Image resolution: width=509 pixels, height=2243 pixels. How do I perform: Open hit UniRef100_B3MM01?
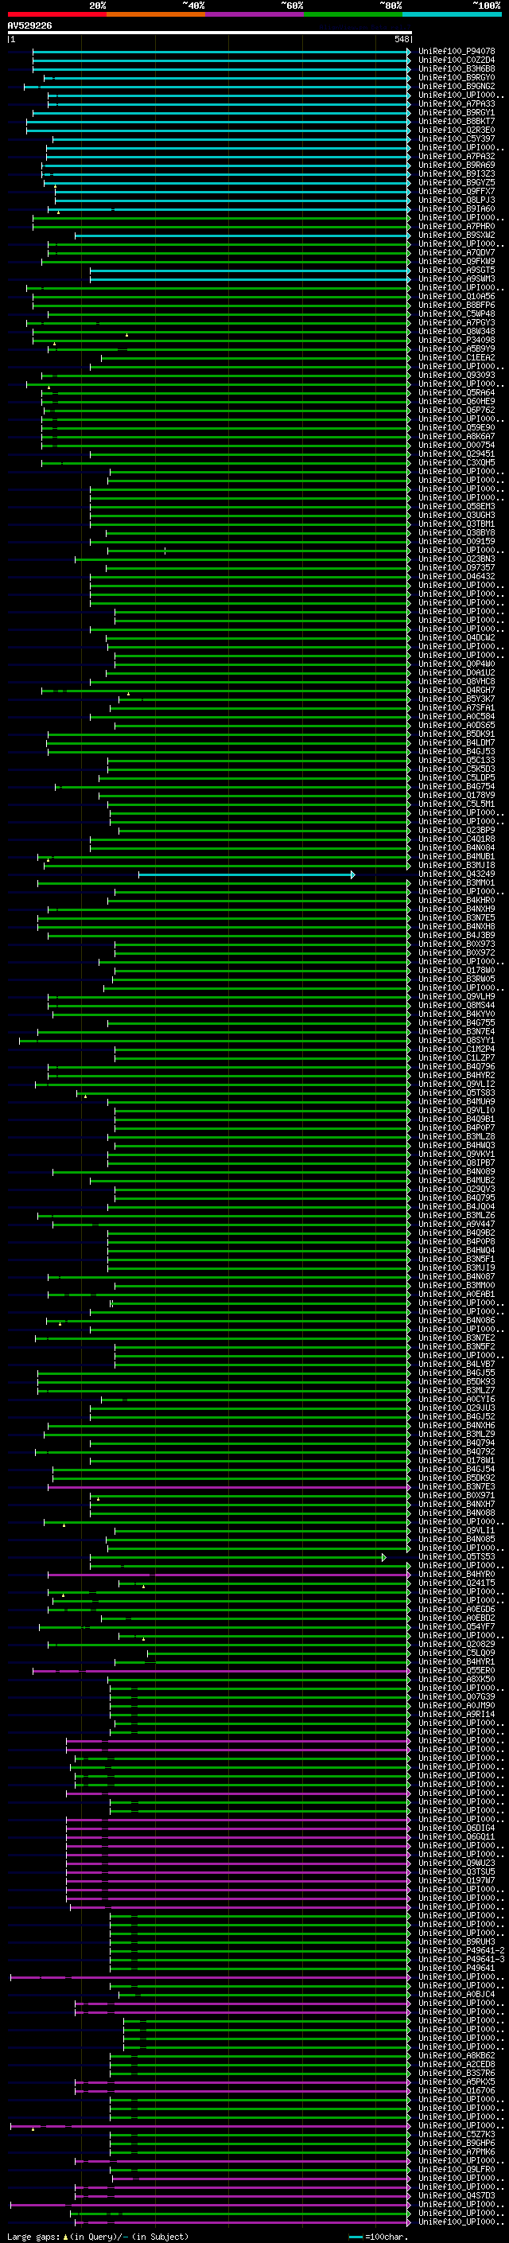pos(457,883)
